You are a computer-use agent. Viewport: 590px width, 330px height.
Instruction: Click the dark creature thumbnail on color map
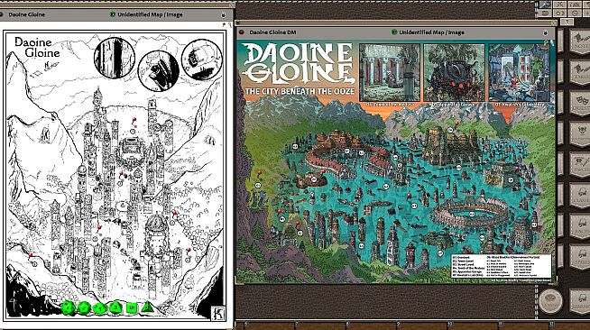454,72
